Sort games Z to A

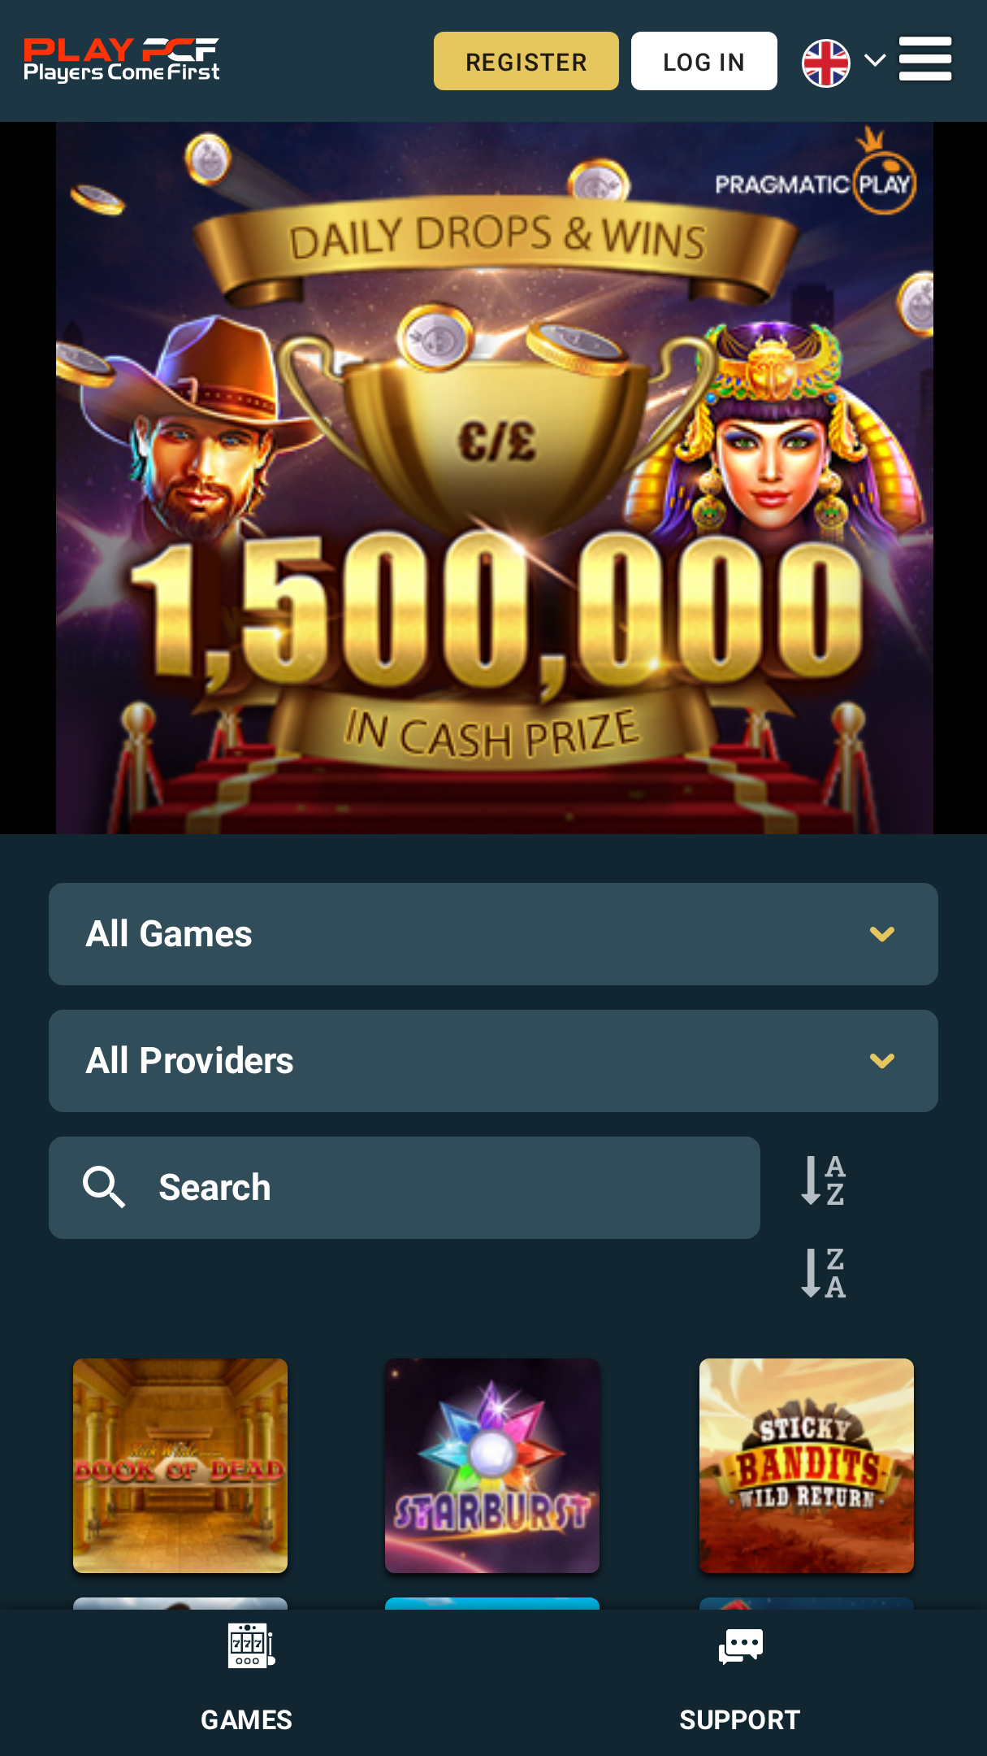[x=824, y=1272]
